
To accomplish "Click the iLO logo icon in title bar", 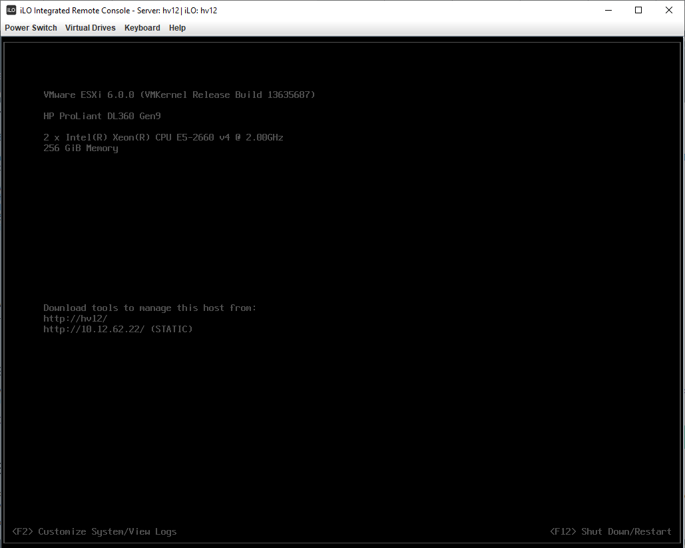I will tap(11, 10).
